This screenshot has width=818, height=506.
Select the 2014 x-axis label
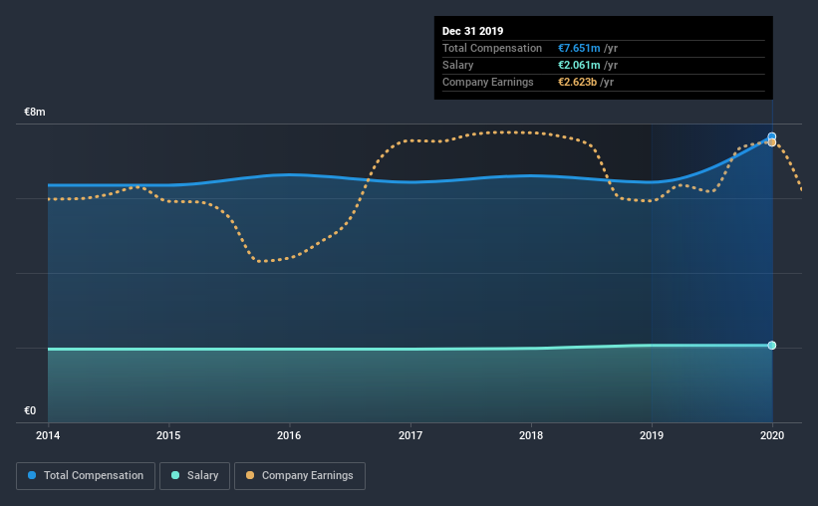48,435
